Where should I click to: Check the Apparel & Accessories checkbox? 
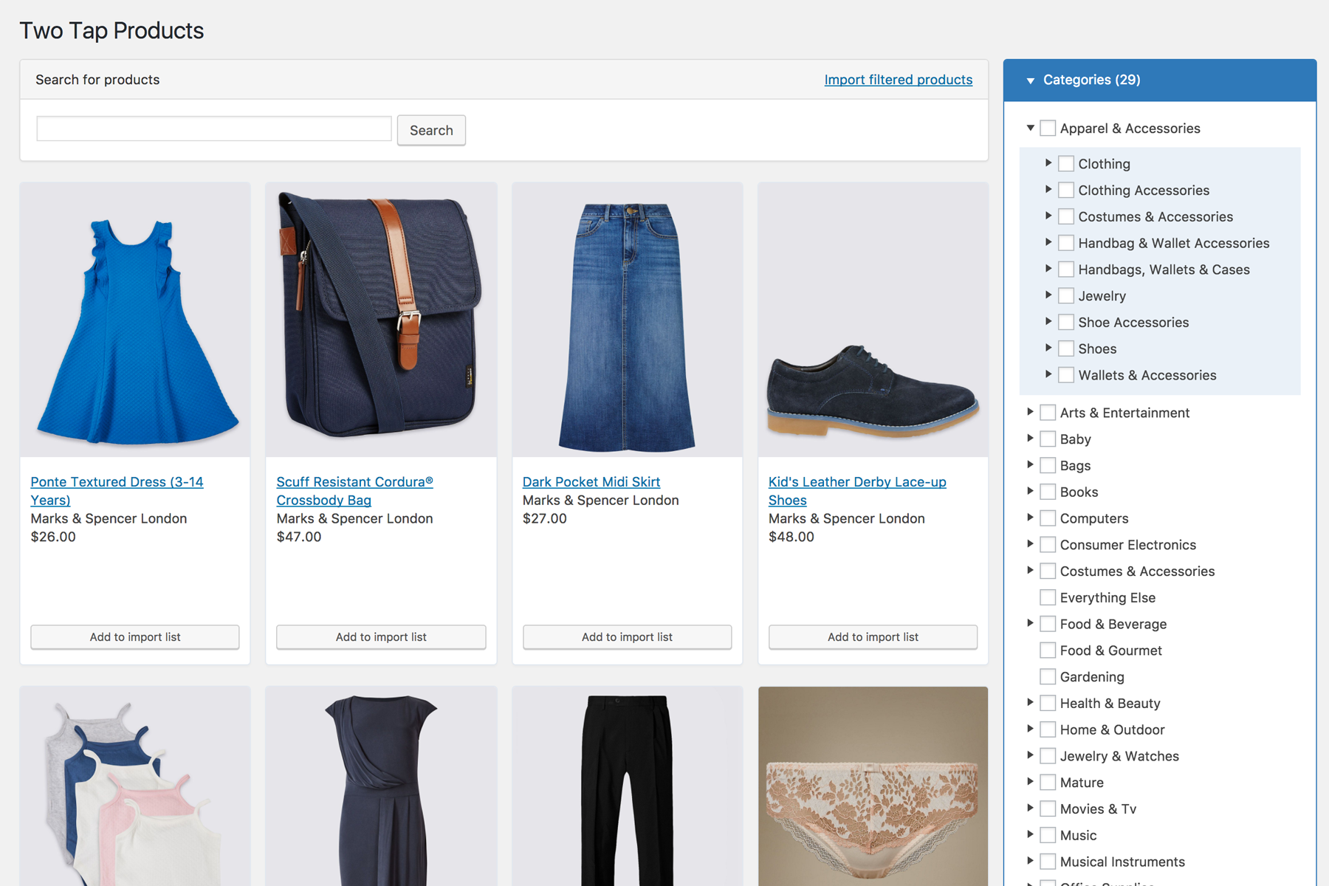pyautogui.click(x=1048, y=128)
